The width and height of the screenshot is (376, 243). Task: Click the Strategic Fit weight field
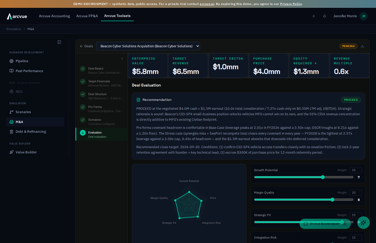(355, 215)
